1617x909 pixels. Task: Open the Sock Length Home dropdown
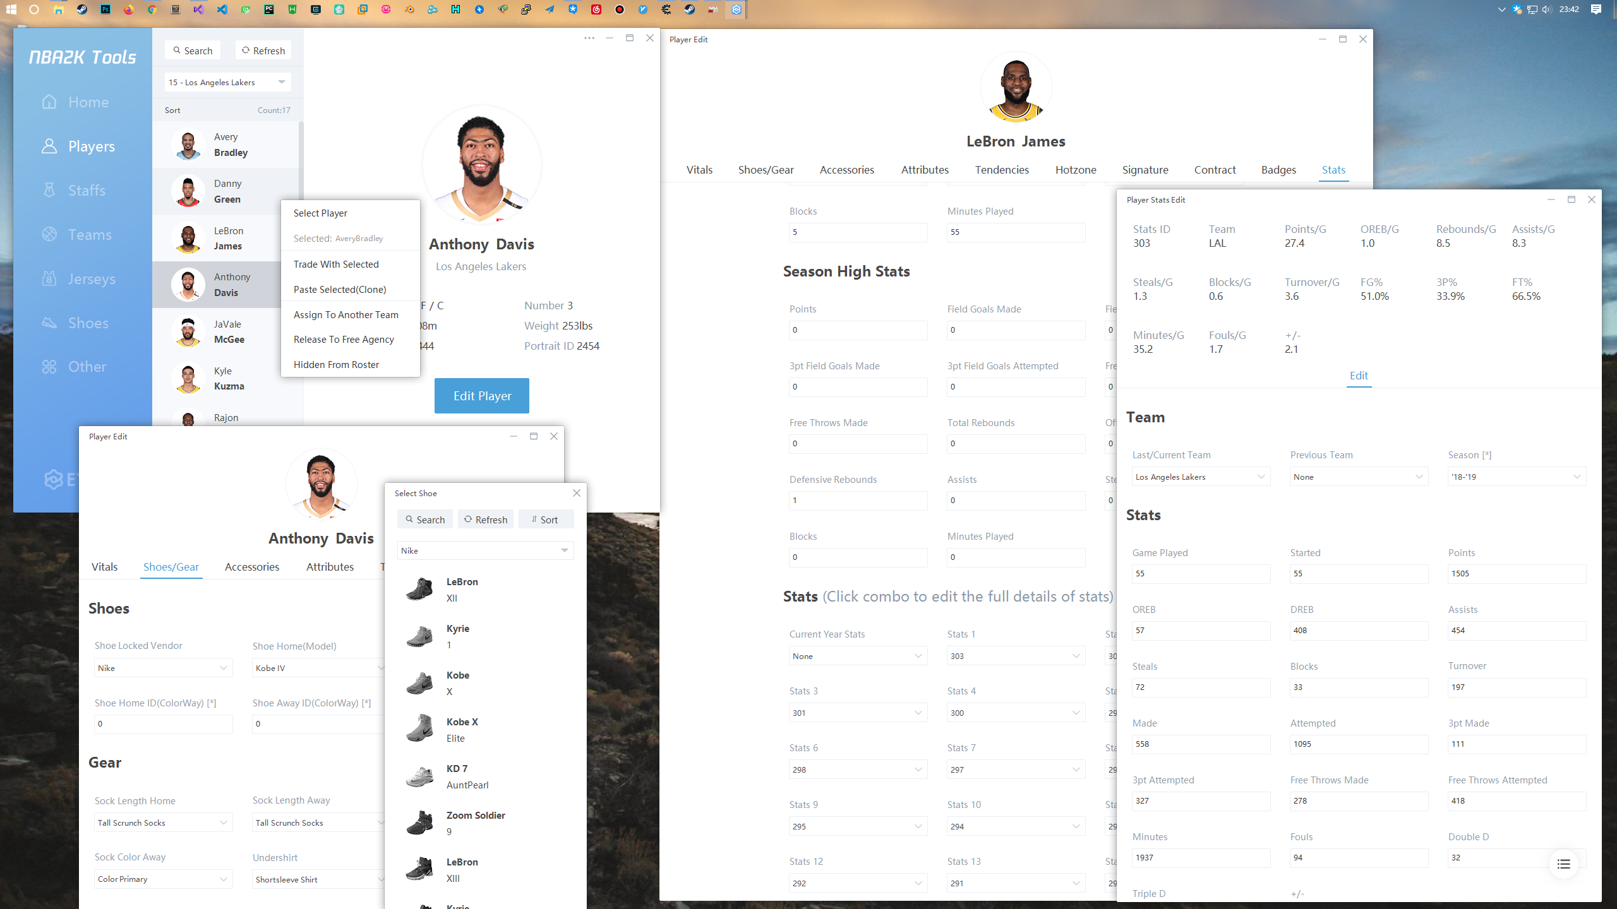point(163,823)
